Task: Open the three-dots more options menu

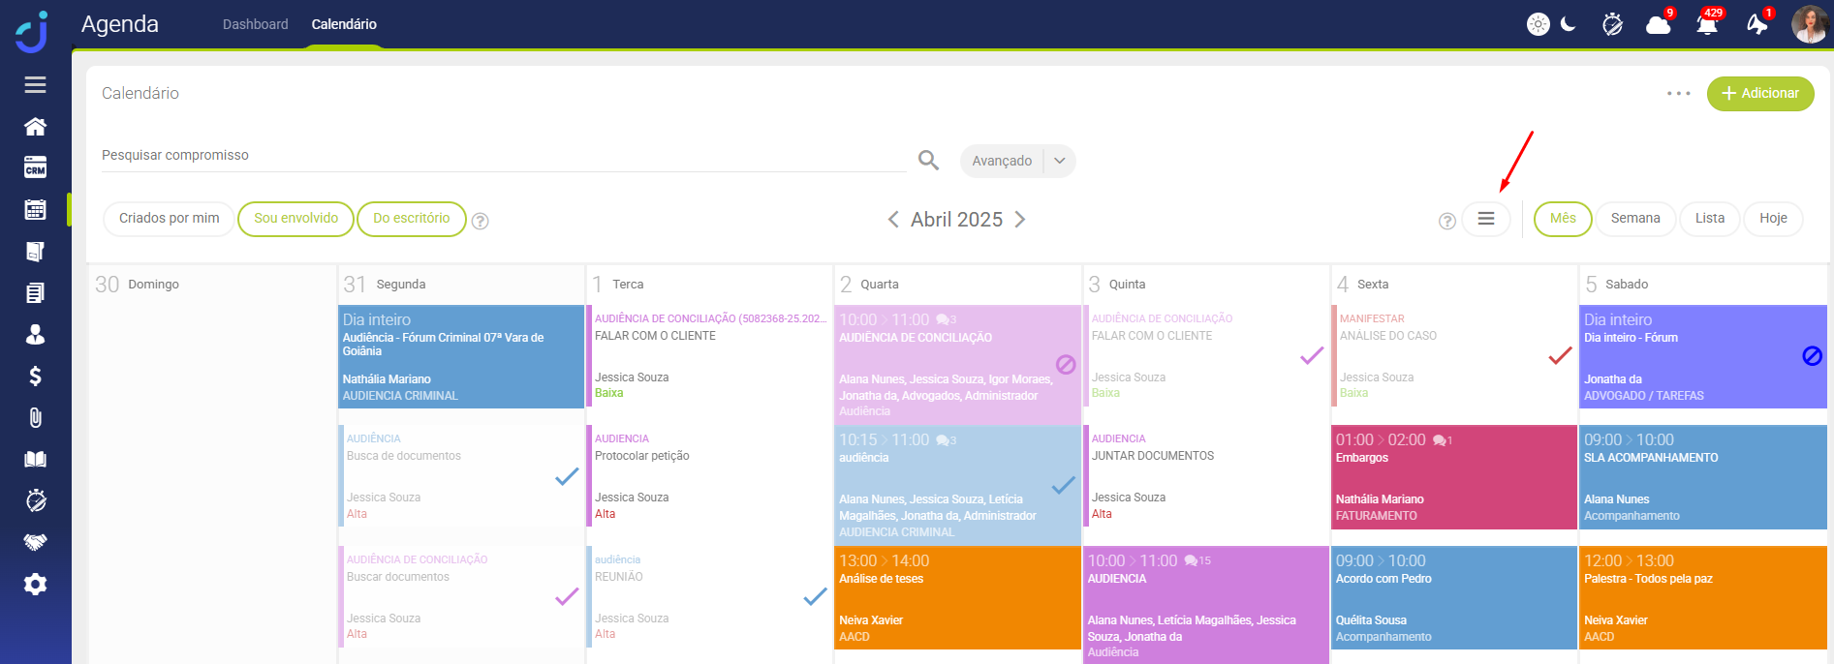Action: [x=1678, y=94]
